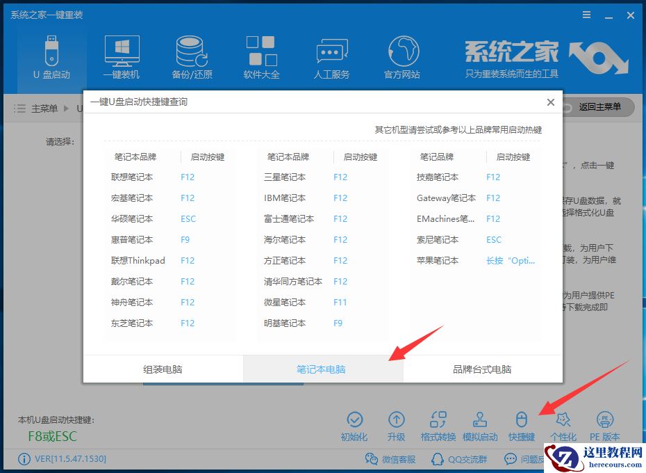Image resolution: width=646 pixels, height=473 pixels.
Task: Visit the 官方网站 official website
Action: [402, 56]
